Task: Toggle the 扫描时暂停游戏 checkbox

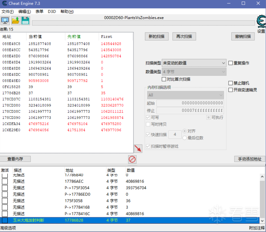Action: pyautogui.click(x=148, y=146)
